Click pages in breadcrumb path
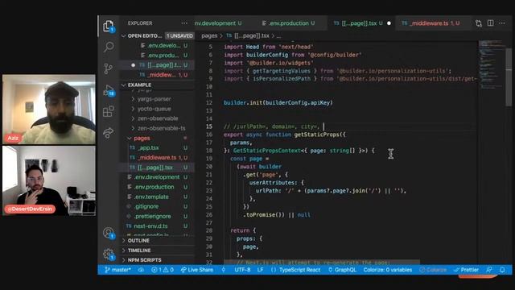Image resolution: width=515 pixels, height=290 pixels. click(209, 35)
